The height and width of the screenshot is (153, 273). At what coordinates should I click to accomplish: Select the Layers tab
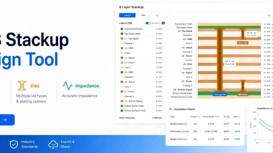coord(127,15)
